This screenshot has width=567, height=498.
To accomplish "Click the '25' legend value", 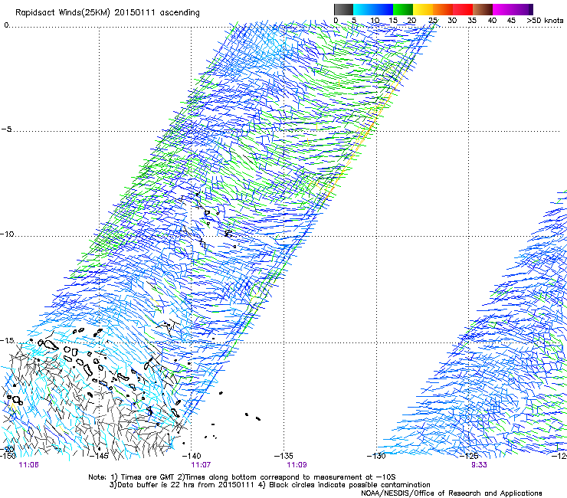I will click(433, 20).
